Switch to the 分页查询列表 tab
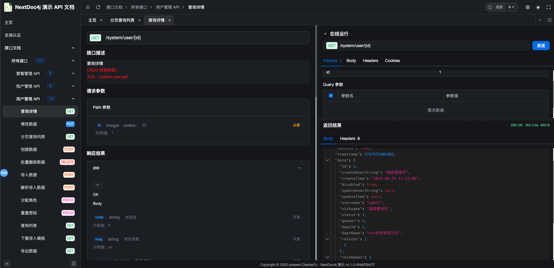The width and height of the screenshot is (554, 268). (122, 20)
